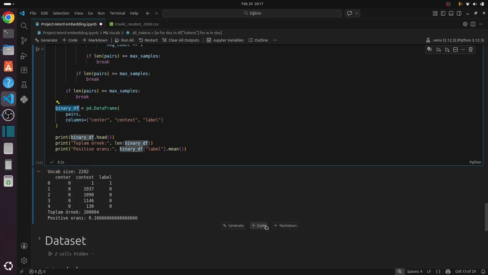Click the zoom icon in status bar
The width and height of the screenshot is (488, 275).
pyautogui.click(x=400, y=272)
